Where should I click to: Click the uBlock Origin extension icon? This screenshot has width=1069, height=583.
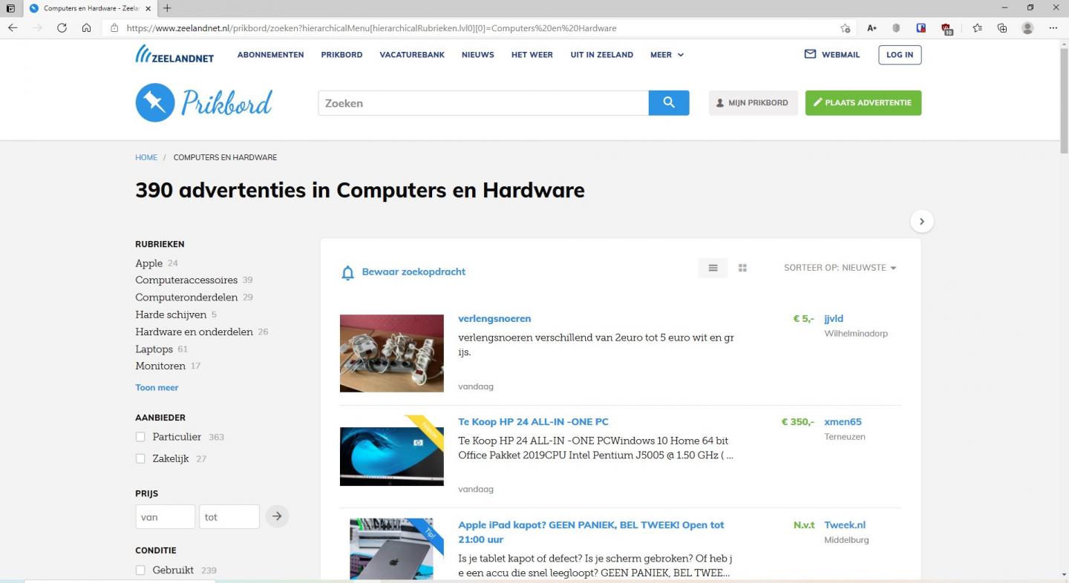click(947, 29)
